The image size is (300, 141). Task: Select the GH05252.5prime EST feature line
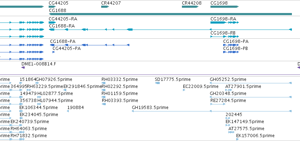pos(251,83)
